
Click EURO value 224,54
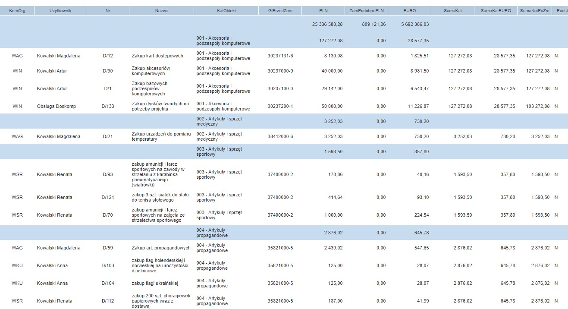[422, 215]
